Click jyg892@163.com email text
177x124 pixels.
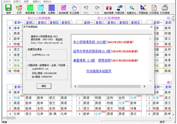pos(40,69)
